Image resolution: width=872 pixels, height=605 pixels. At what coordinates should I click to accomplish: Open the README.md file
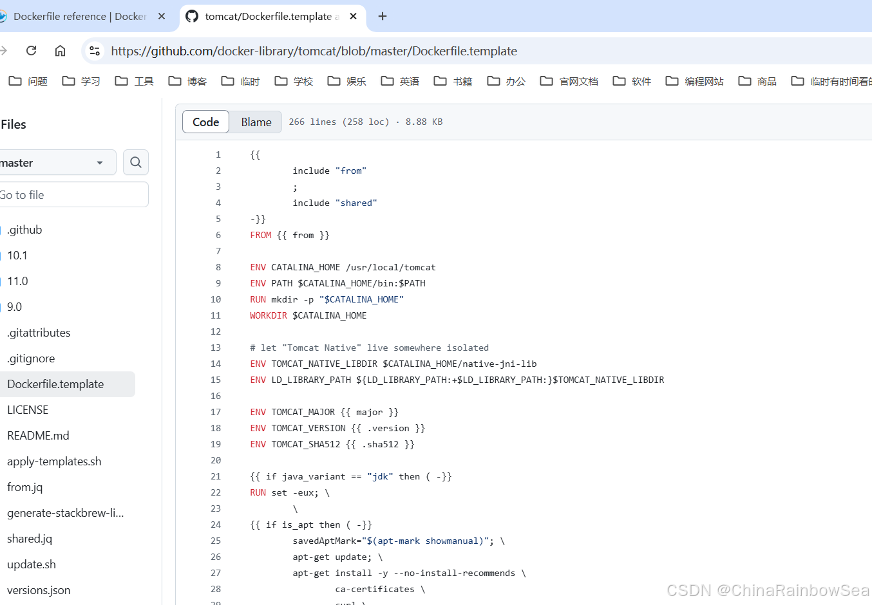pyautogui.click(x=38, y=435)
